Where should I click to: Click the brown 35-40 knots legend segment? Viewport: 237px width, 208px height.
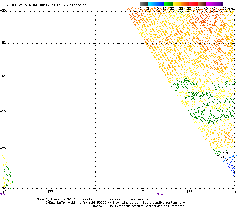(202, 4)
